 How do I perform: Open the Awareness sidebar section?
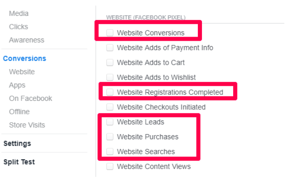point(27,40)
